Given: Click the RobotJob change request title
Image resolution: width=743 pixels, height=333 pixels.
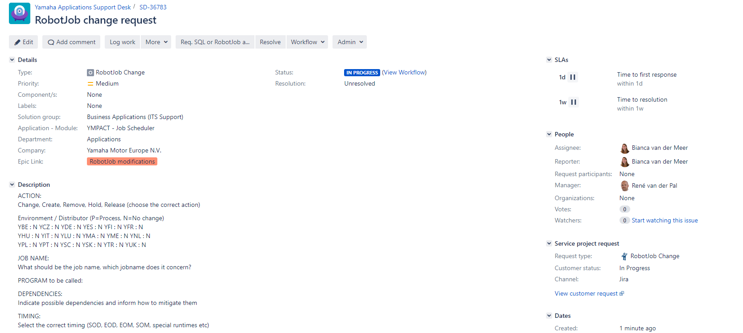Looking at the screenshot, I should pyautogui.click(x=95, y=20).
